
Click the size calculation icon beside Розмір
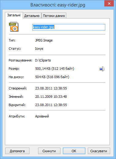point(102,69)
